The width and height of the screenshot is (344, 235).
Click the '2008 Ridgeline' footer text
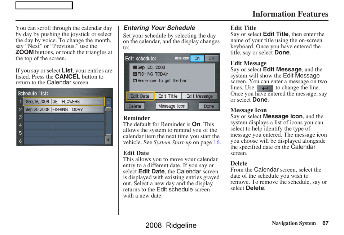171,225
